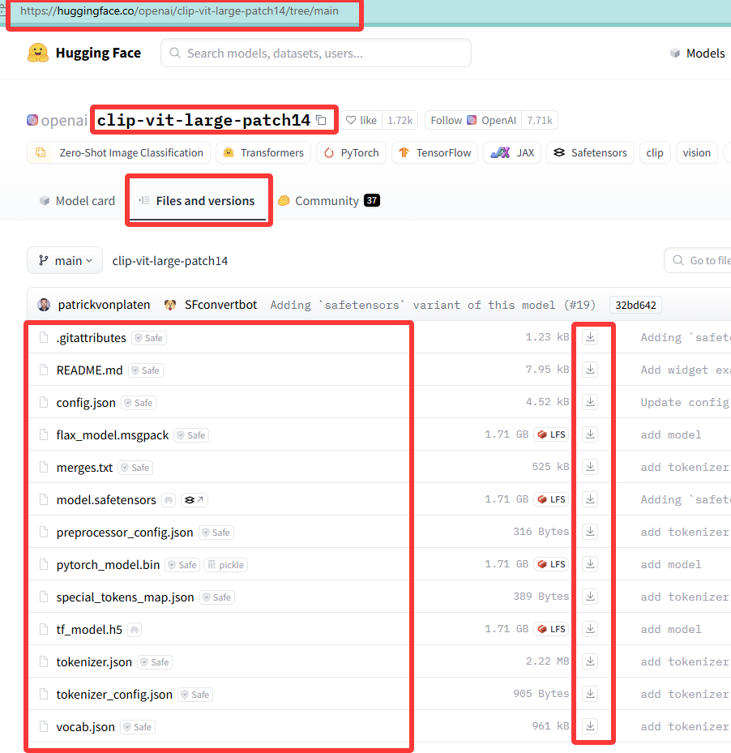Screen dimensions: 731x753
Task: Open the clip-vit-large-patch14 breadcrumb link
Action: coord(170,261)
